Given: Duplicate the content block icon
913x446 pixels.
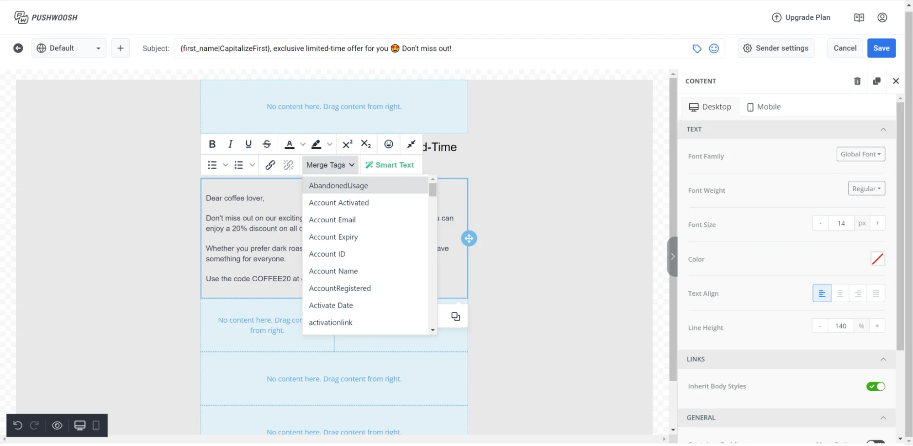Looking at the screenshot, I should tap(876, 81).
